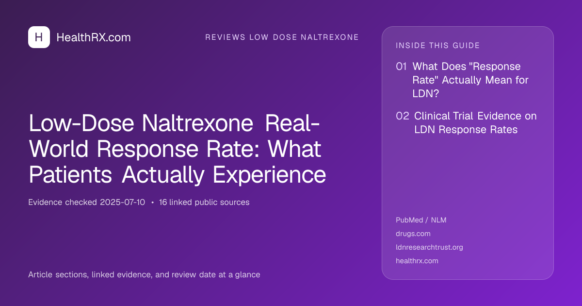Image resolution: width=582 pixels, height=306 pixels.
Task: Click the 'ldnresearchtrust.org' source
Action: [429, 247]
